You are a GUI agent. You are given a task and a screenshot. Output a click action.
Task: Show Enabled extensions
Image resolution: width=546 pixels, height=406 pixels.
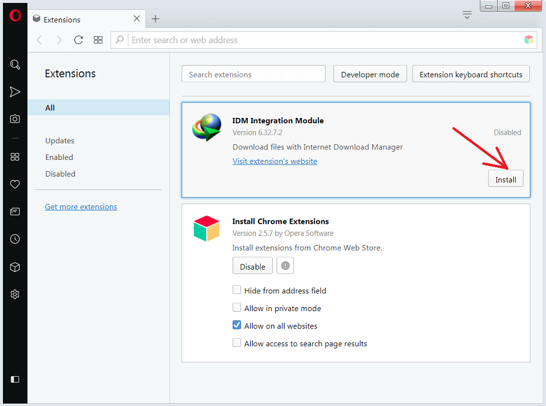pos(59,158)
